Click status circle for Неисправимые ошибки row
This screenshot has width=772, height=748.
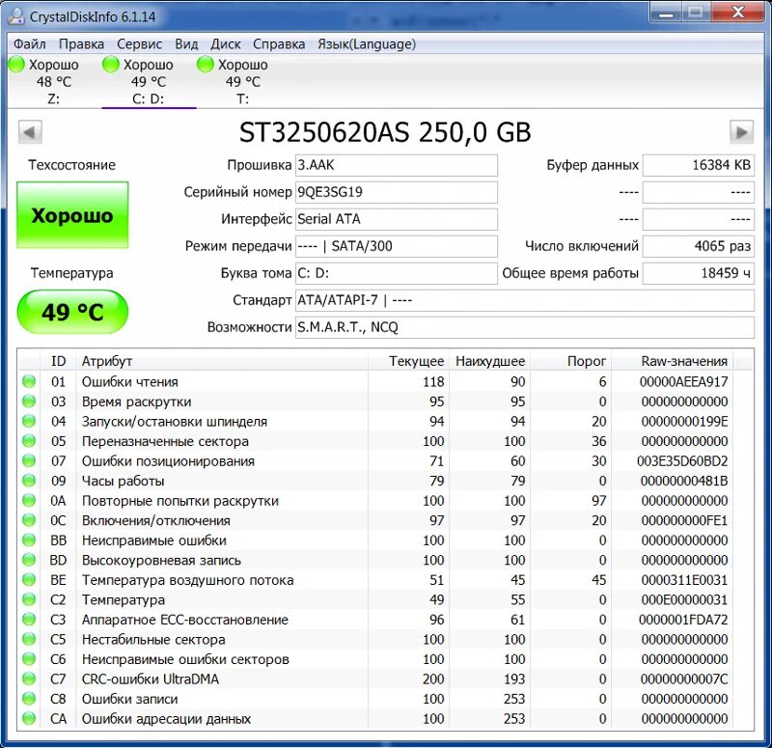point(29,540)
